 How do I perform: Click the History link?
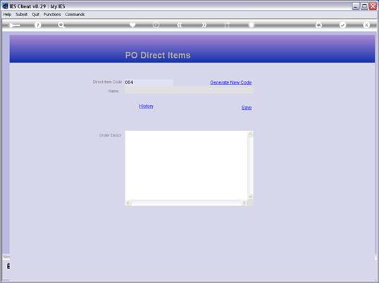tap(146, 106)
